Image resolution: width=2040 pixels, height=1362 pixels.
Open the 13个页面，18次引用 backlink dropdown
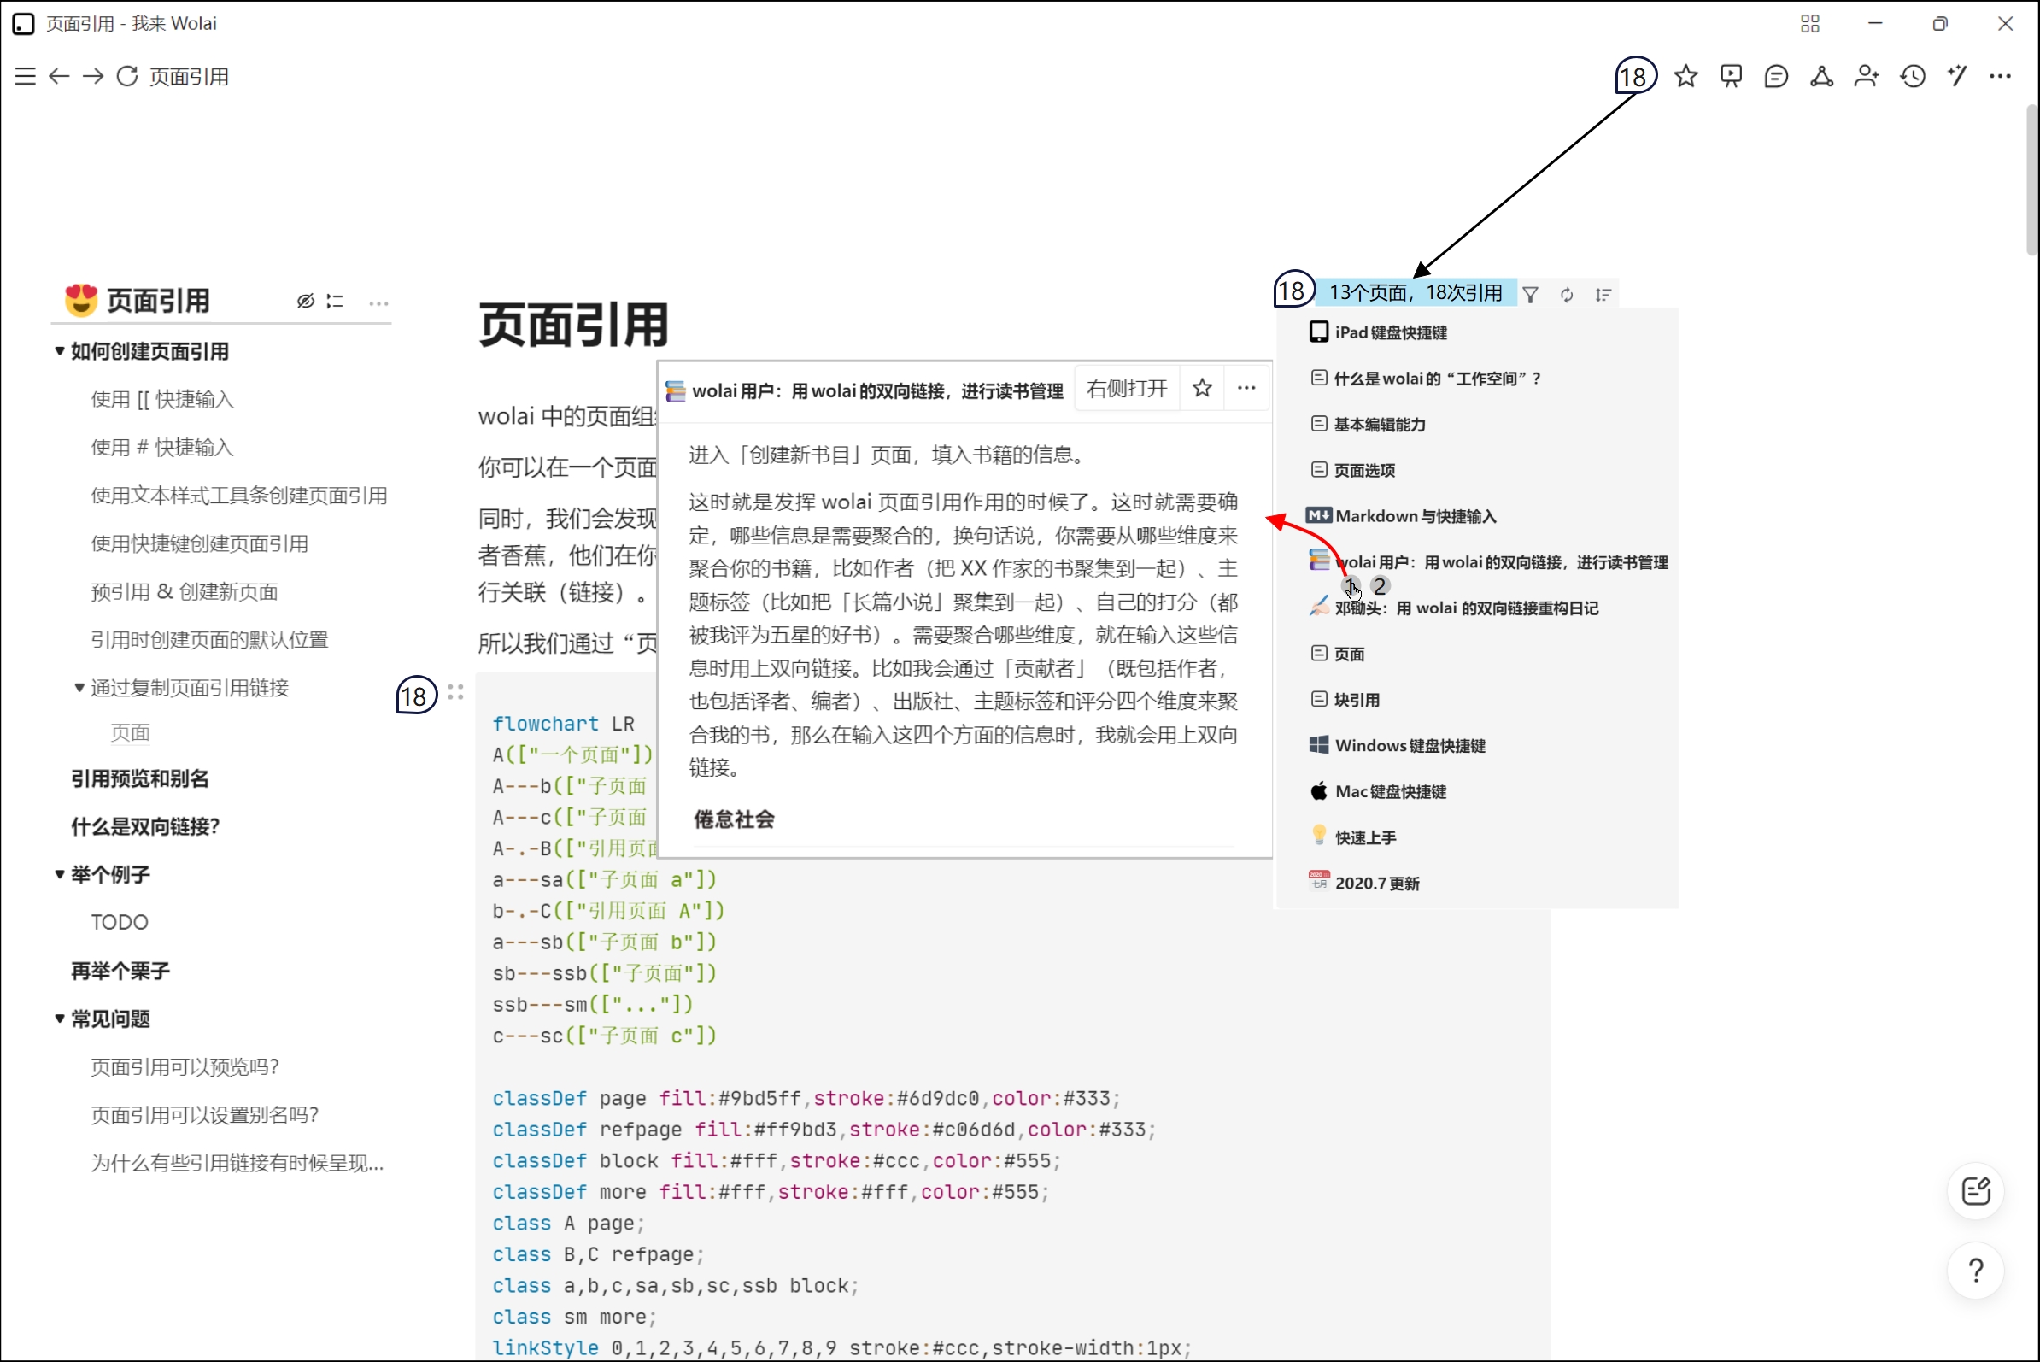[1416, 293]
